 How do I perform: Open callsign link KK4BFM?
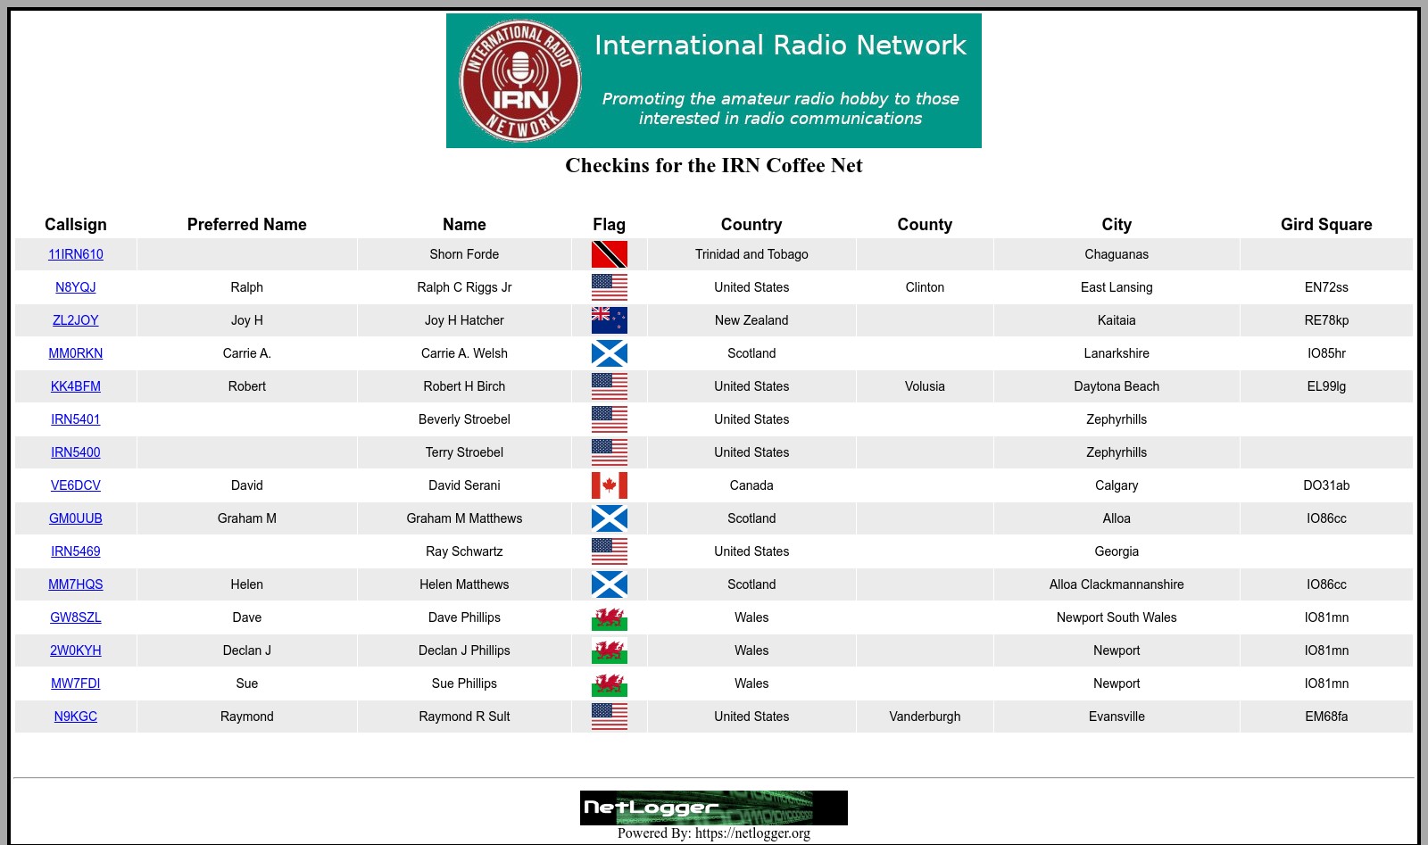[76, 386]
